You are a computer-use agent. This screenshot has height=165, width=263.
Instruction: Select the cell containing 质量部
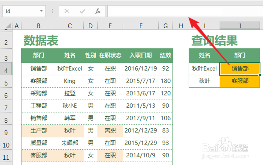pyautogui.click(x=39, y=143)
